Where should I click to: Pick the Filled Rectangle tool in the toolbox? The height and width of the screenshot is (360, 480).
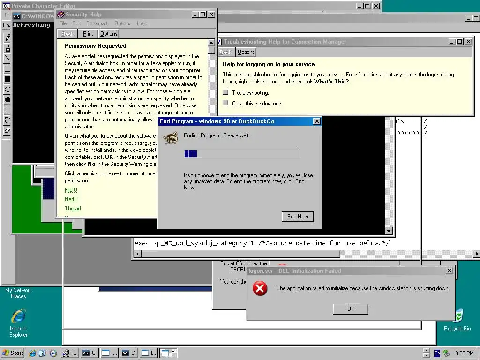[x=7, y=79]
